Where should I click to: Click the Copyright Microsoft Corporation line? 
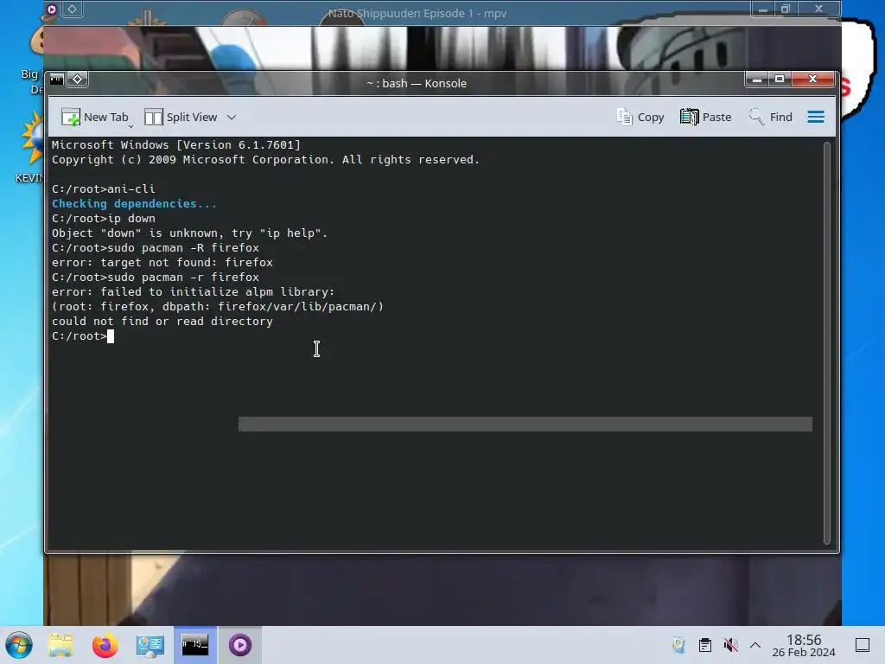tap(265, 160)
